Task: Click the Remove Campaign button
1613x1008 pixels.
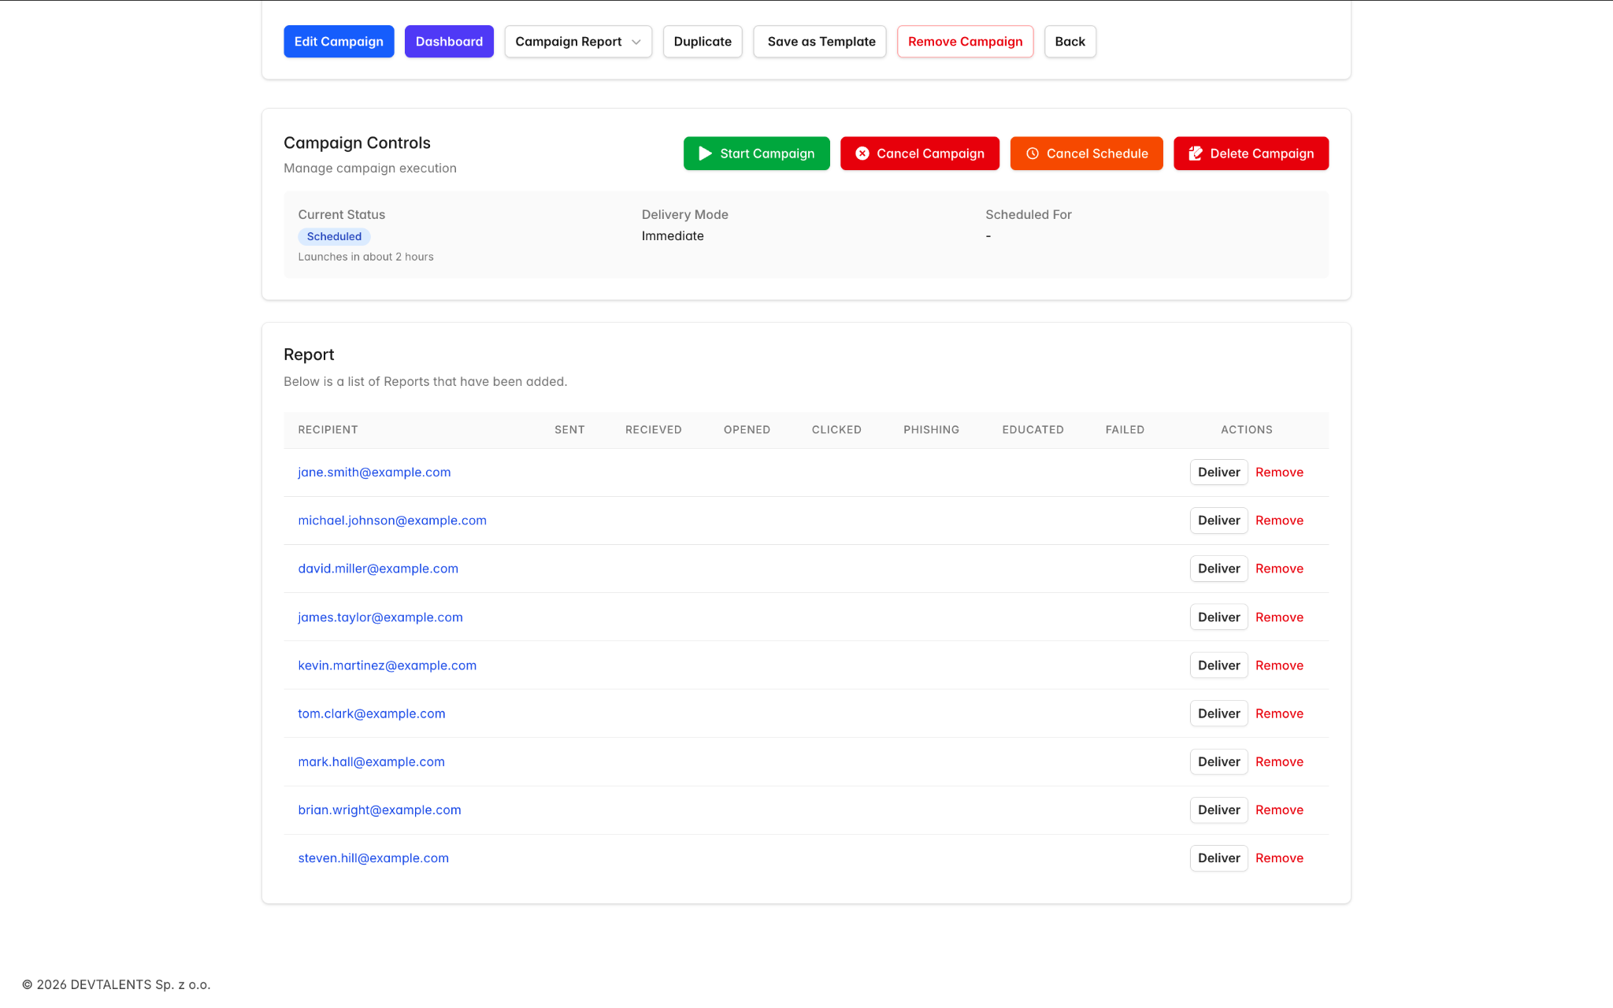Action: point(965,42)
